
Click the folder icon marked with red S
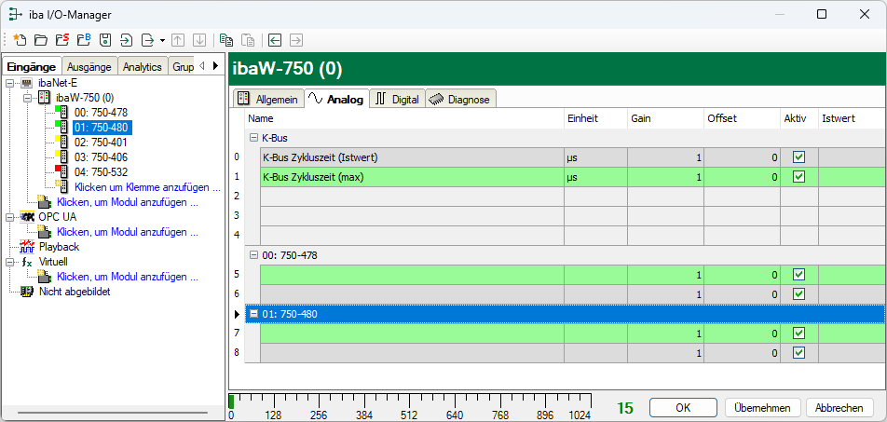(61, 40)
